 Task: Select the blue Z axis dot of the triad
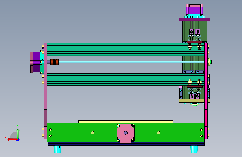[x=18, y=139]
